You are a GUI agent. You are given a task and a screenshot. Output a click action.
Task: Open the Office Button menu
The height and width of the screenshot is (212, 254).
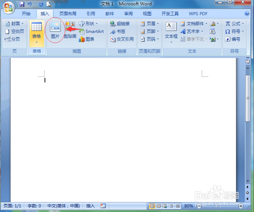point(8,8)
